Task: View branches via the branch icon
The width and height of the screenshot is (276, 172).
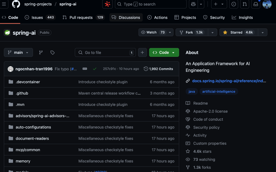Action: click(x=41, y=53)
